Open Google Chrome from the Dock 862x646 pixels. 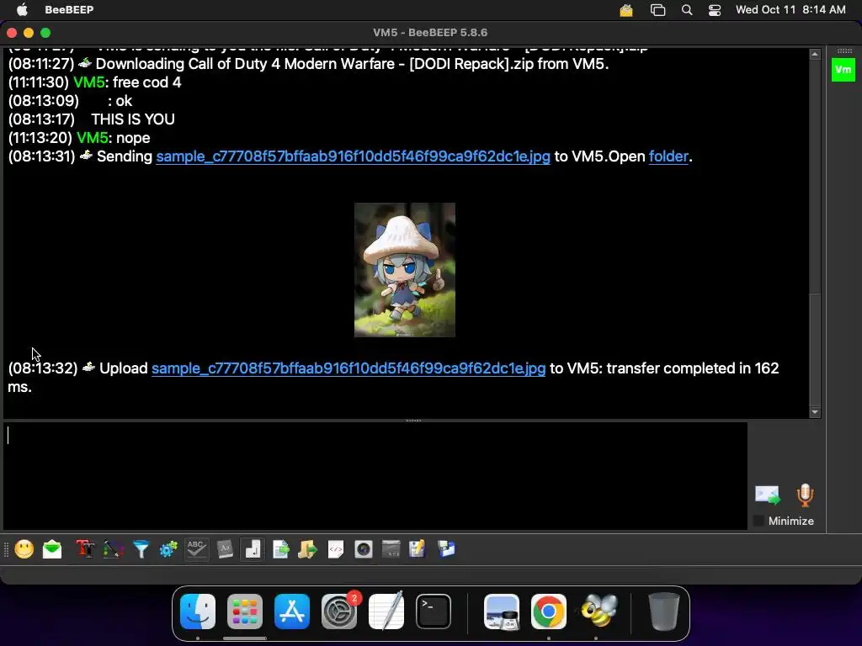549,611
